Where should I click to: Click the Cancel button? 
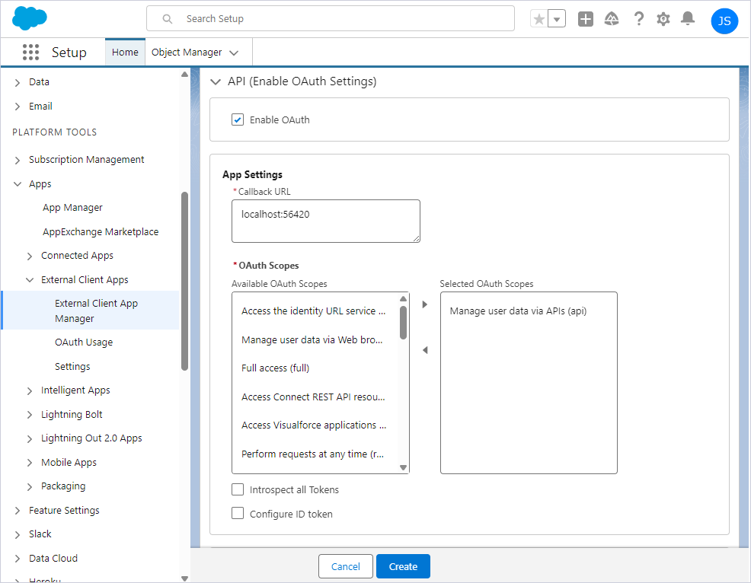coord(345,566)
